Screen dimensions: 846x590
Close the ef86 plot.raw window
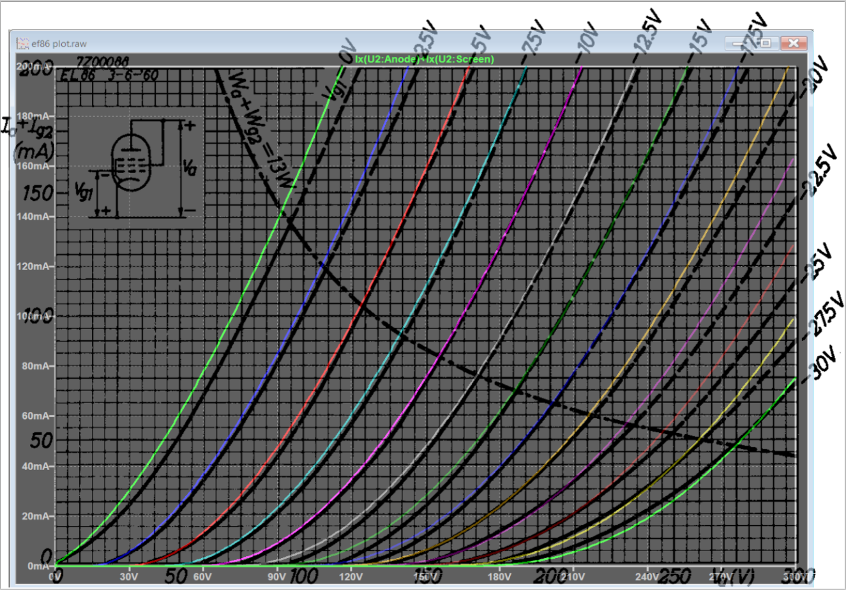[x=793, y=43]
